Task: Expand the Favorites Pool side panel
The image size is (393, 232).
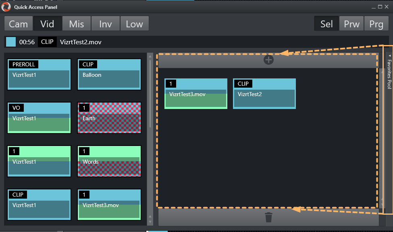Action: pyautogui.click(x=389, y=72)
